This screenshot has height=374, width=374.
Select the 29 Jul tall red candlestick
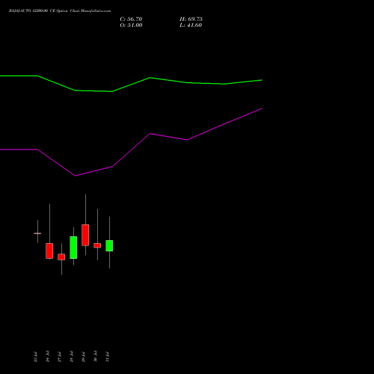pos(85,235)
